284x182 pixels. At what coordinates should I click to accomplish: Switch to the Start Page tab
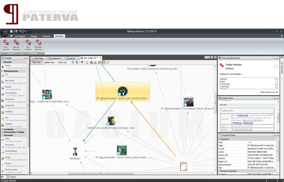click(x=38, y=58)
